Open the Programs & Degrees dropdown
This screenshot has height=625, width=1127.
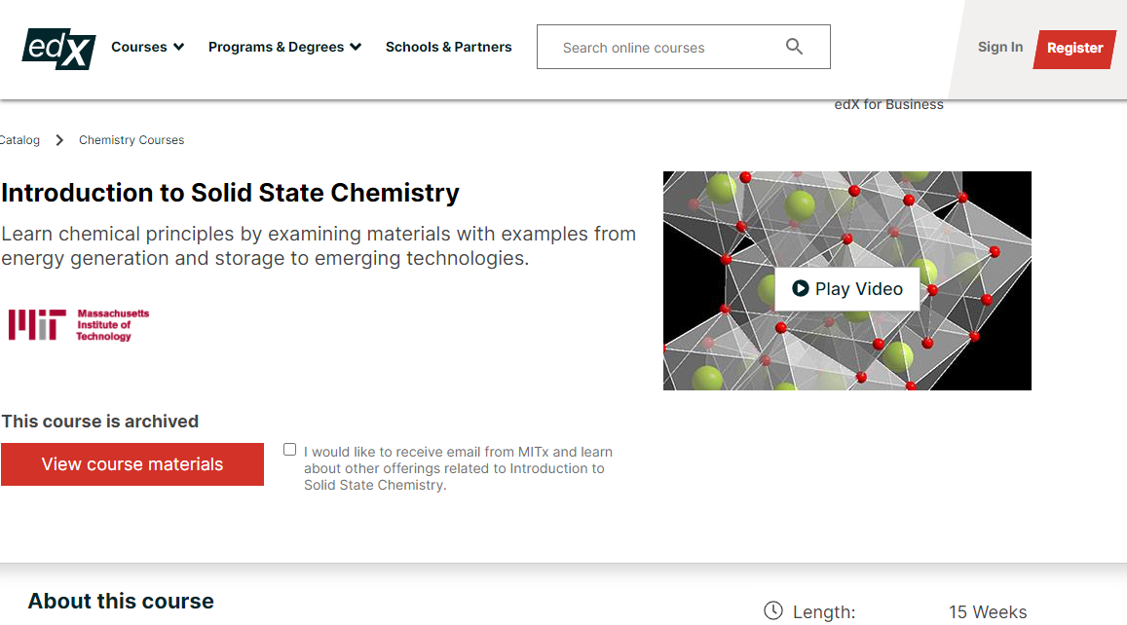(x=284, y=47)
